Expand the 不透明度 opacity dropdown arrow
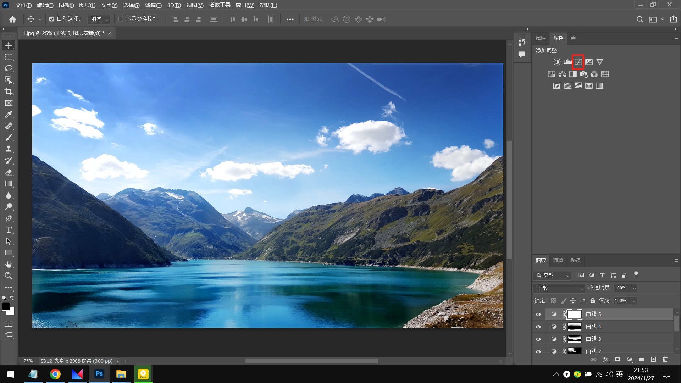This screenshot has width=681, height=383. pos(634,288)
